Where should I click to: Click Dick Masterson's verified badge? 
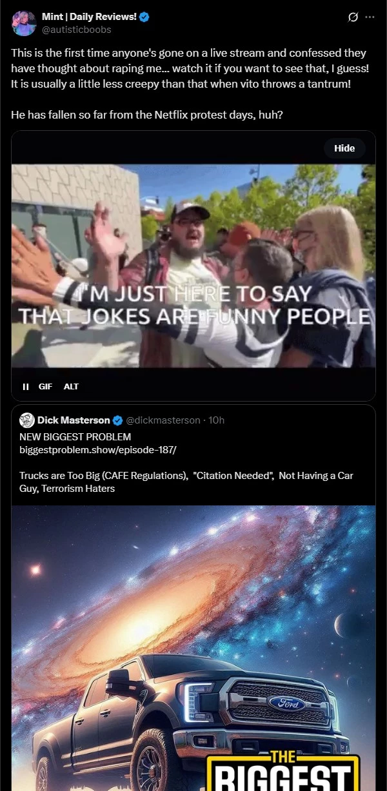pyautogui.click(x=118, y=420)
